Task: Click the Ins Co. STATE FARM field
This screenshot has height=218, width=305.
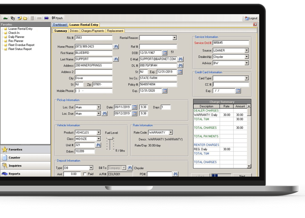Action: point(158,78)
